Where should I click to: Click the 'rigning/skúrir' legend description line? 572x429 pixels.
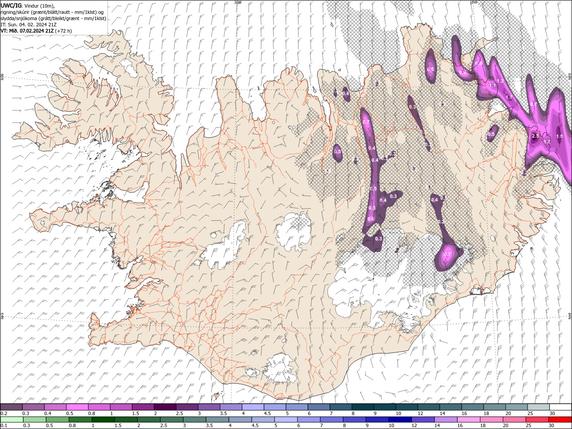point(52,12)
